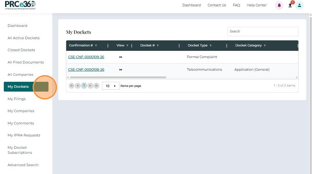Click the My Dockets heading
This screenshot has height=174, width=312.
(79, 32)
